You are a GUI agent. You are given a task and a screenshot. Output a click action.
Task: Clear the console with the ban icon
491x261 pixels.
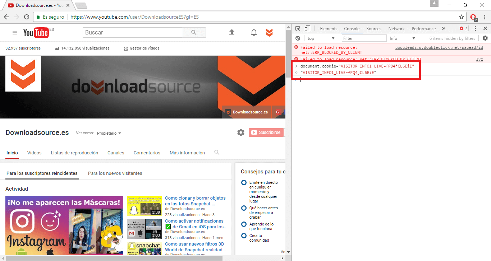point(298,38)
